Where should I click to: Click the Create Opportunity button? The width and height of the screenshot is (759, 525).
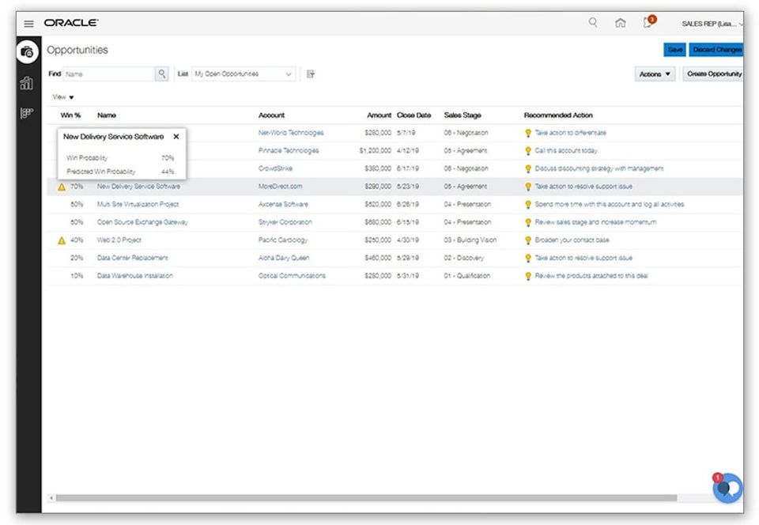[713, 74]
